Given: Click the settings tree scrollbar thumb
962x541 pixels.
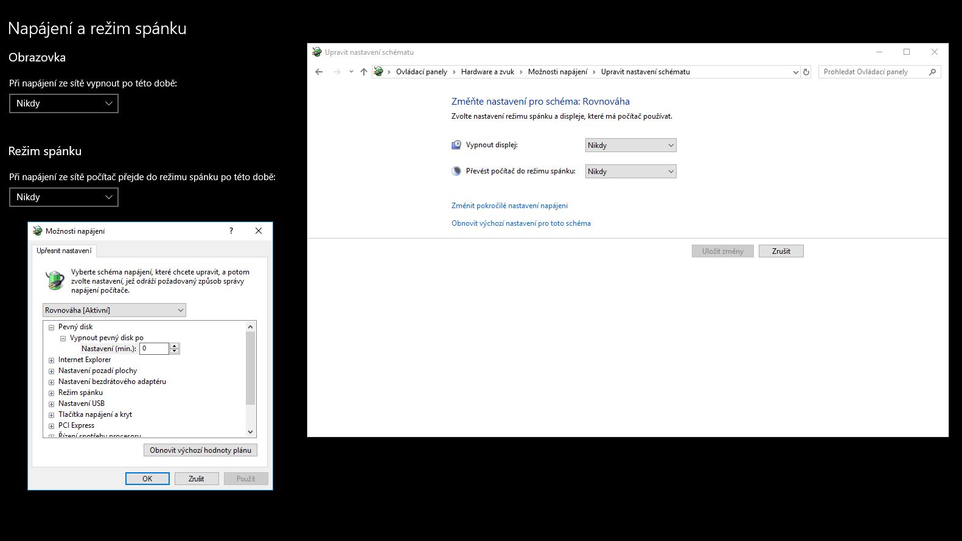Looking at the screenshot, I should [250, 368].
